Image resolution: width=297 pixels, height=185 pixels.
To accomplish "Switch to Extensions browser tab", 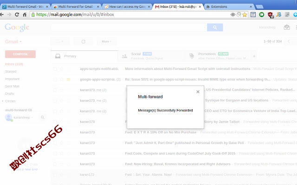I will (229, 6).
